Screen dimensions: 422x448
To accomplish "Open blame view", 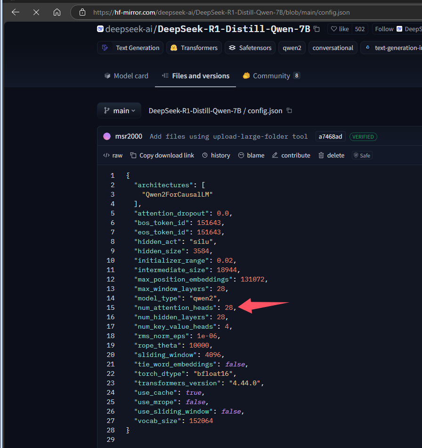I will pos(252,156).
